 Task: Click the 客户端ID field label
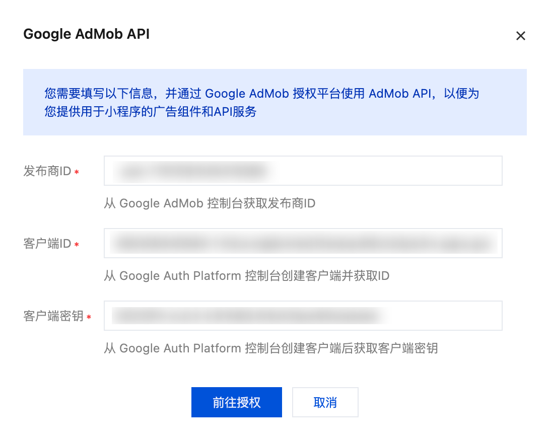point(47,244)
